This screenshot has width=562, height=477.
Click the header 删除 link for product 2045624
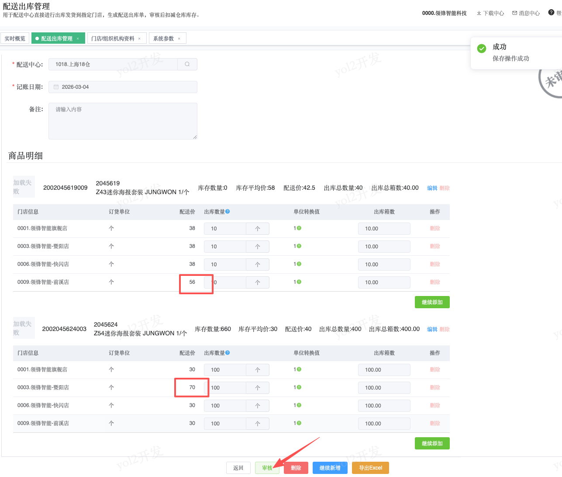coord(445,329)
